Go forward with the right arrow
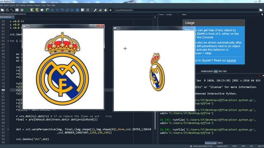 tap(110, 10)
